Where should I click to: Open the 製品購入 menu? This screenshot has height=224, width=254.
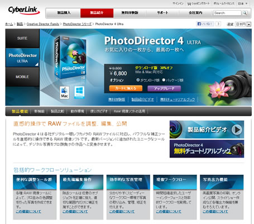click(64, 13)
